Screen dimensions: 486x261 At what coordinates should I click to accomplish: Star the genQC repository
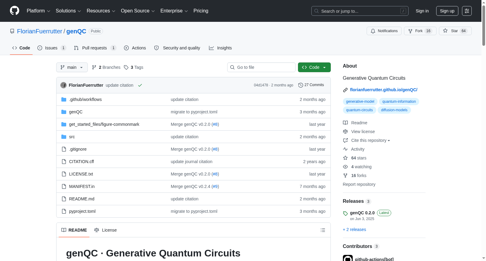455,31
